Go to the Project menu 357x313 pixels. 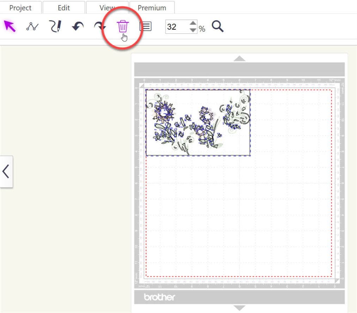20,7
